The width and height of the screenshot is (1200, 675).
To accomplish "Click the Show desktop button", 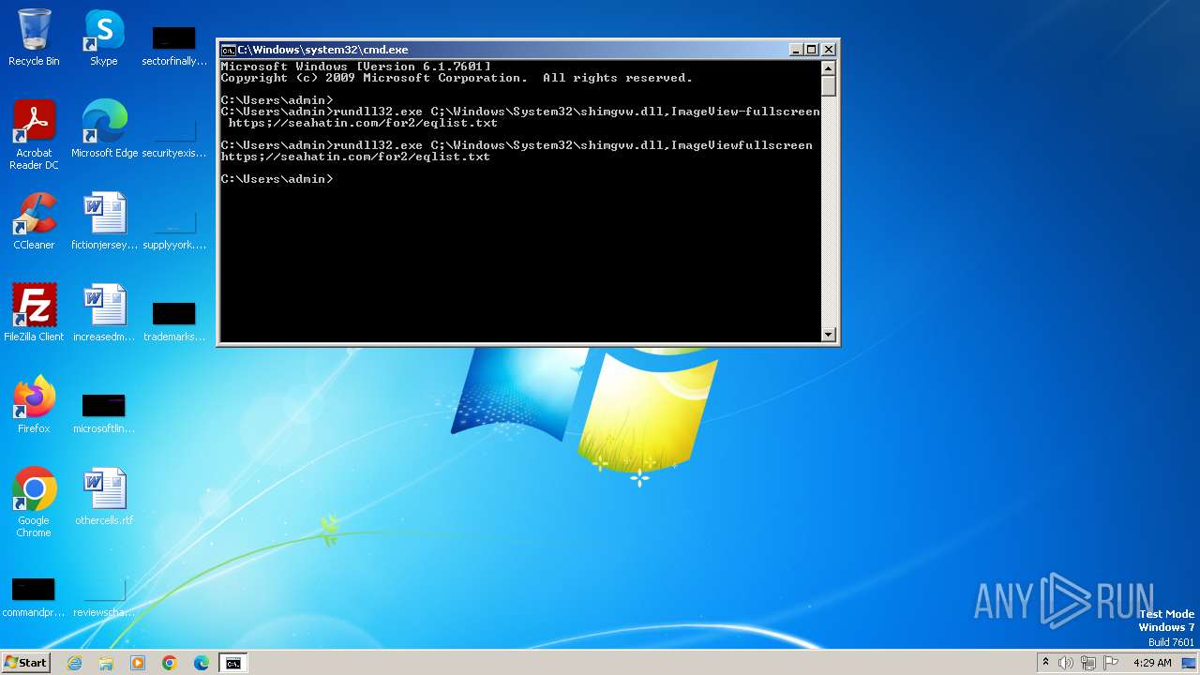I will coord(1189,663).
